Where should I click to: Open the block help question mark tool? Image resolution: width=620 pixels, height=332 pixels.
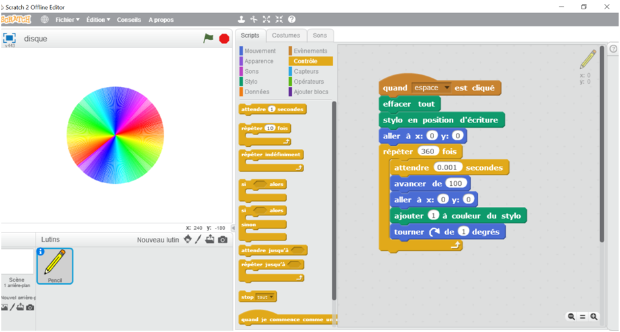pyautogui.click(x=292, y=20)
